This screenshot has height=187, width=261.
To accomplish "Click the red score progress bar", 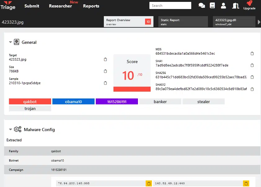I will pos(132,89).
